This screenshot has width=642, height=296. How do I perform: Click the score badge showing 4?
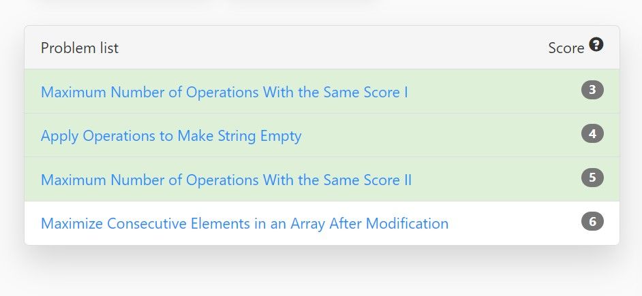pos(592,133)
